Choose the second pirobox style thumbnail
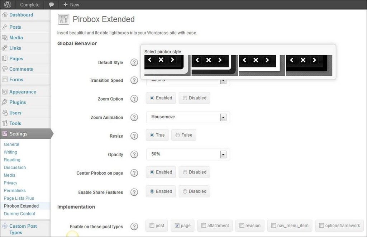This screenshot has height=237, width=367. (x=215, y=65)
